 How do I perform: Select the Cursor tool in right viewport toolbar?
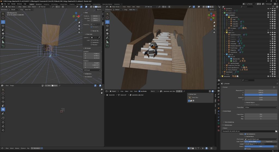click(107, 17)
